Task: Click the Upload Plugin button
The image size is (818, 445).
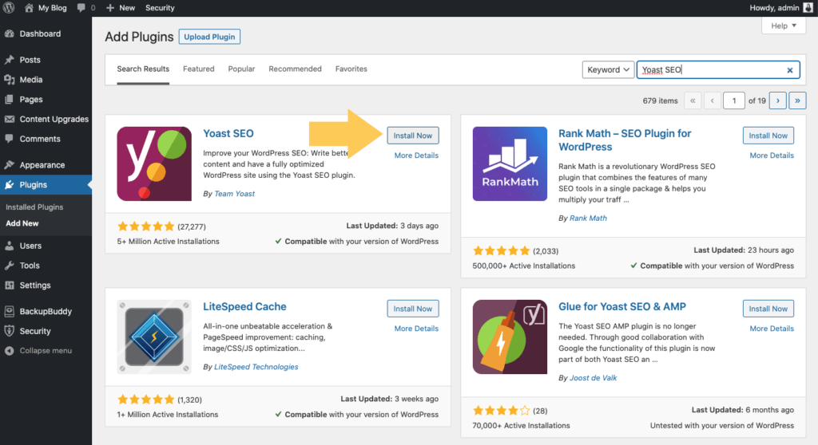Action: (209, 37)
